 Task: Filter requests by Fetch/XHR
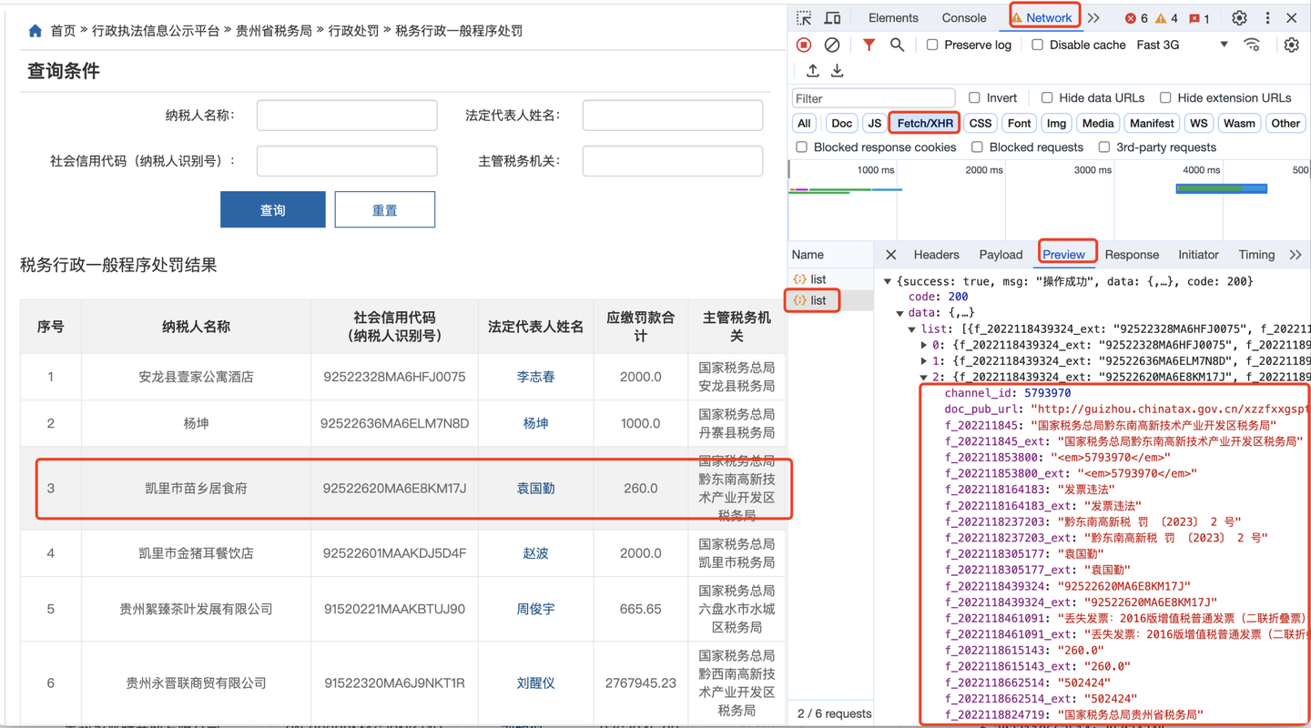925,123
